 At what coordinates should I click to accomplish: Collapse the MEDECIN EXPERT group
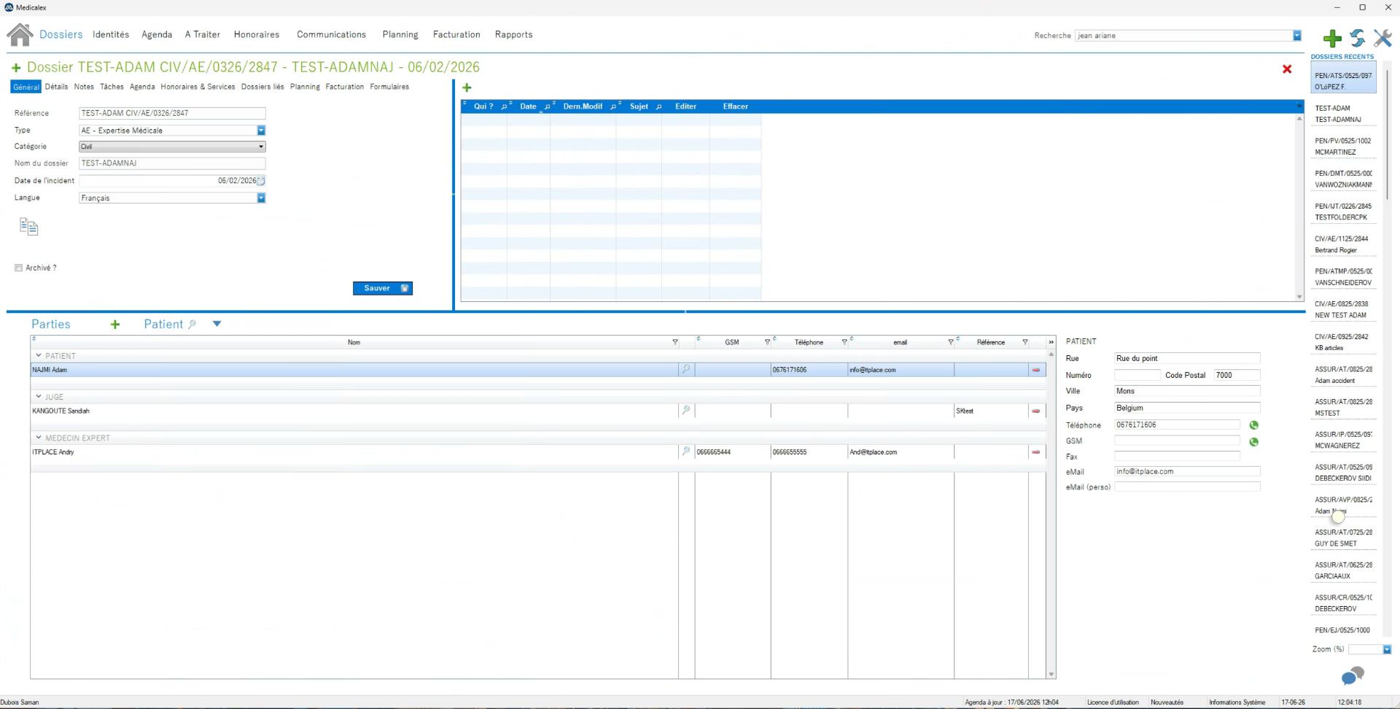point(39,438)
